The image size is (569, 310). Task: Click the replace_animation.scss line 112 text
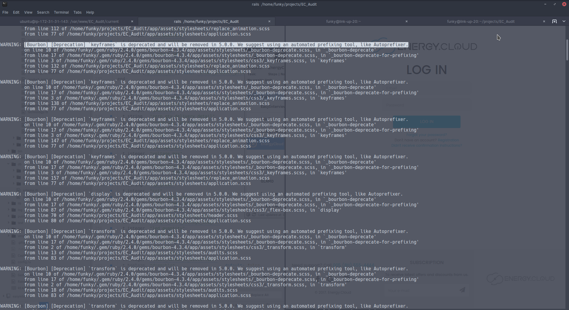coord(147,29)
